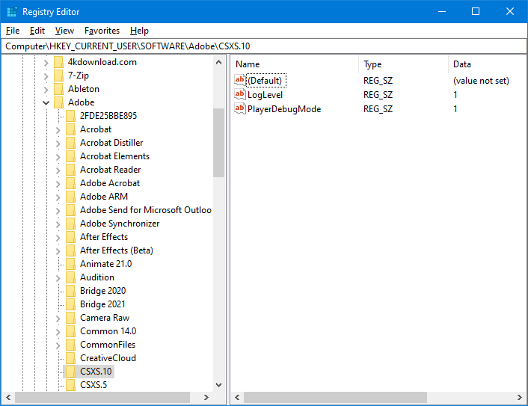The height and width of the screenshot is (406, 528).
Task: Expand the Acrobat Elements key
Action: pyautogui.click(x=58, y=157)
